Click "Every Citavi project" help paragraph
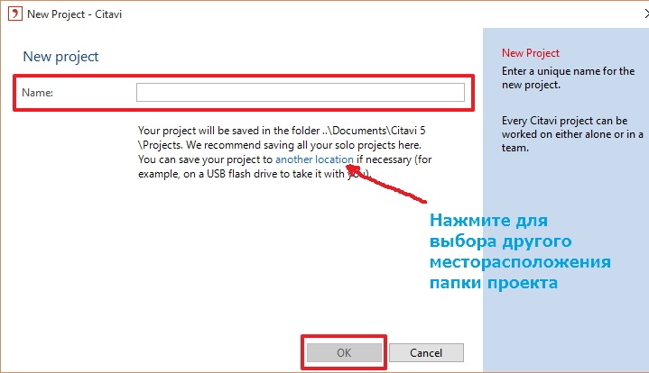Viewport: 649px width, 373px height. point(572,134)
